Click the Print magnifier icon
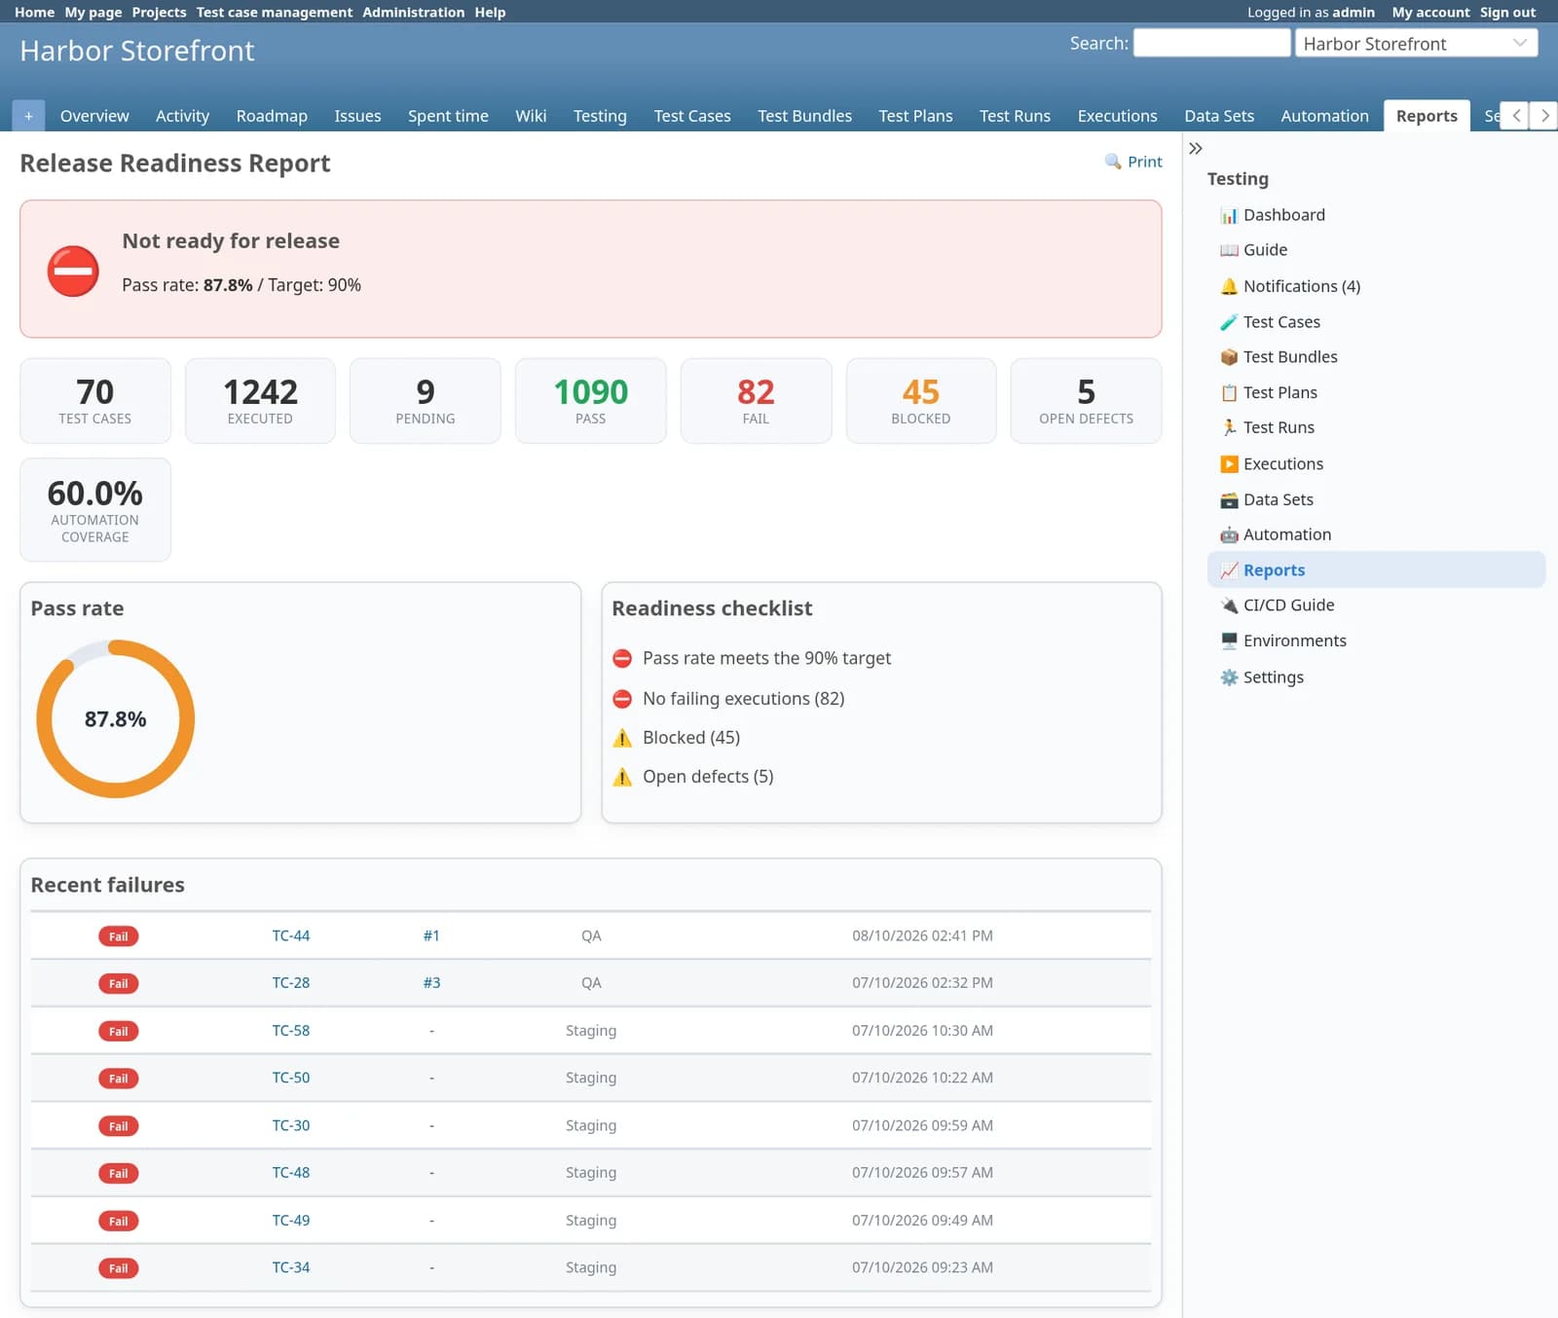Viewport: 1558px width, 1318px height. [1113, 161]
